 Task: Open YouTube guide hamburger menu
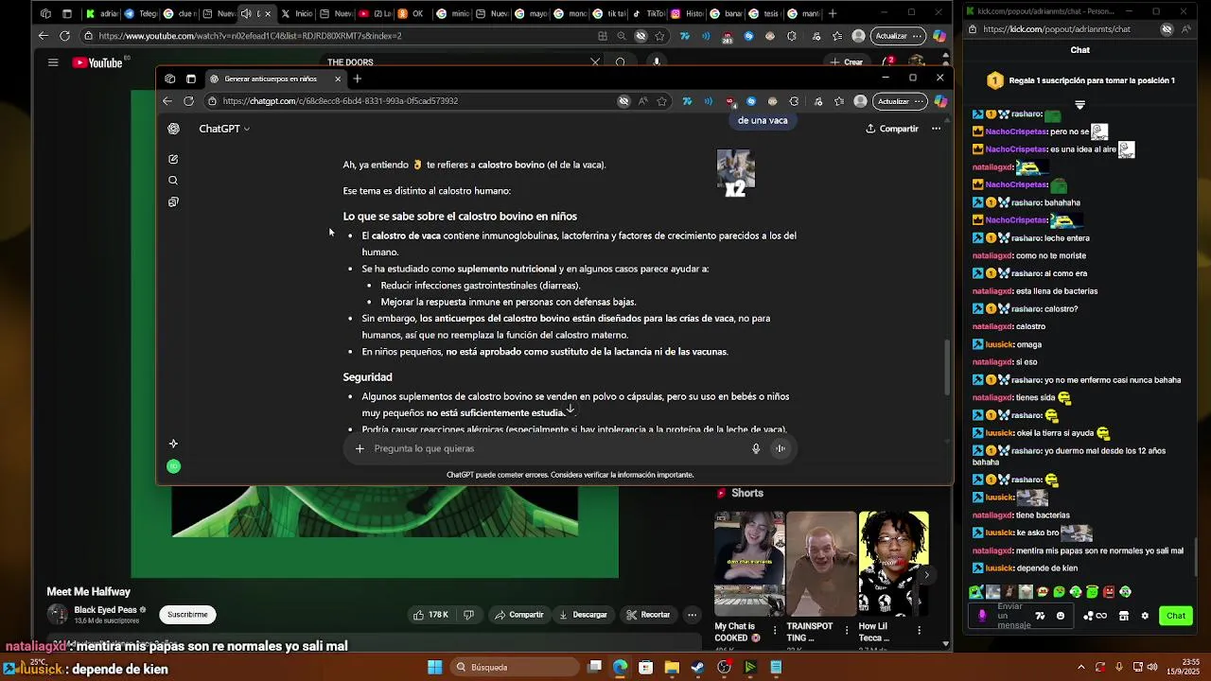pos(53,62)
